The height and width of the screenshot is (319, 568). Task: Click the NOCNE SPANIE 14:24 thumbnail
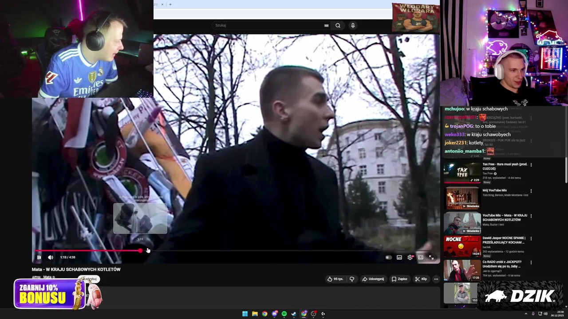[x=462, y=246]
